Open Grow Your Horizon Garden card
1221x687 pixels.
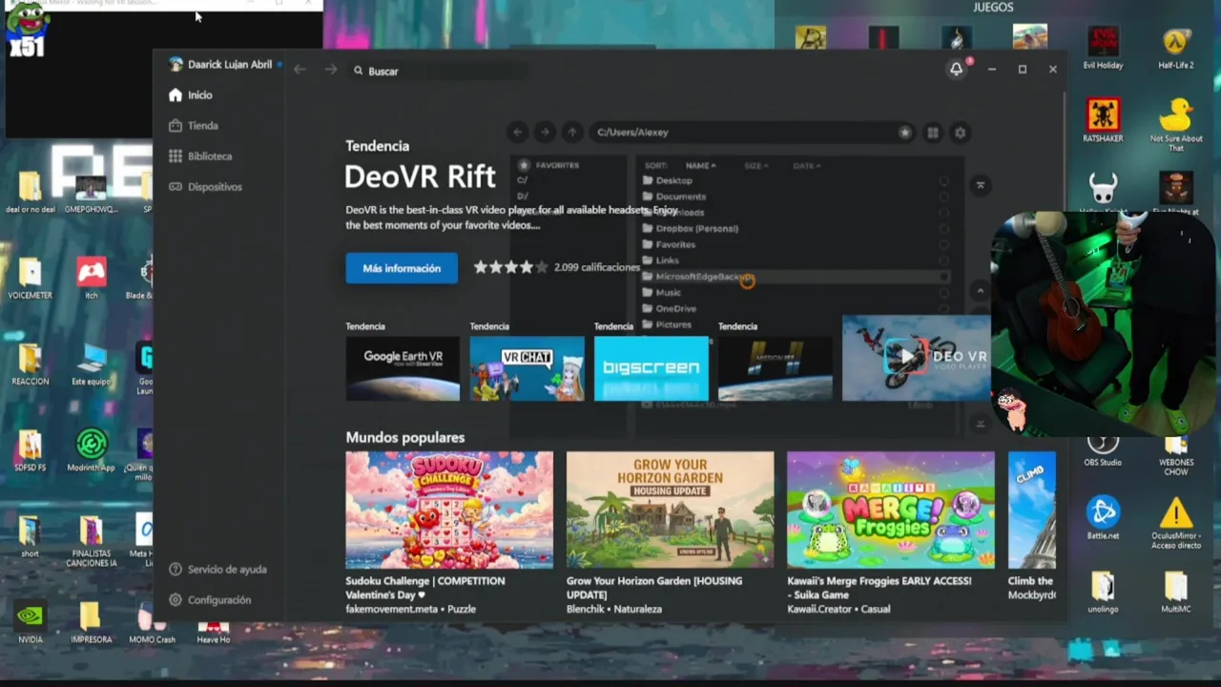click(670, 532)
